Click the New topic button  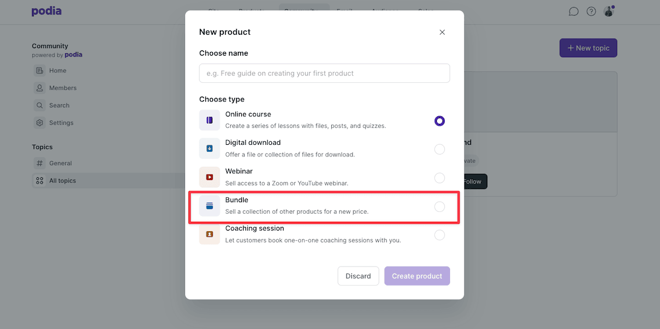[588, 48]
